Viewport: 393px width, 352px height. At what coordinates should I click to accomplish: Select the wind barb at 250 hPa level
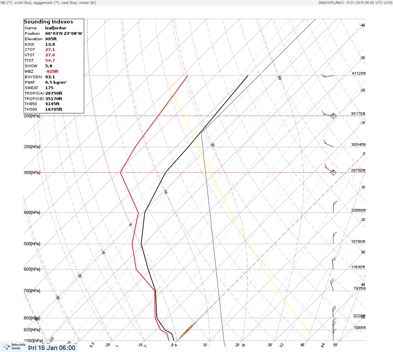coord(329,143)
